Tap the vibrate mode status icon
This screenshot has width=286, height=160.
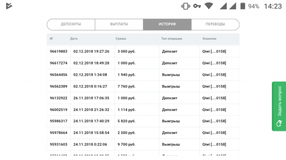point(185,6)
